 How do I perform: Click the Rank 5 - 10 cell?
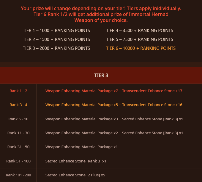(x=18, y=119)
